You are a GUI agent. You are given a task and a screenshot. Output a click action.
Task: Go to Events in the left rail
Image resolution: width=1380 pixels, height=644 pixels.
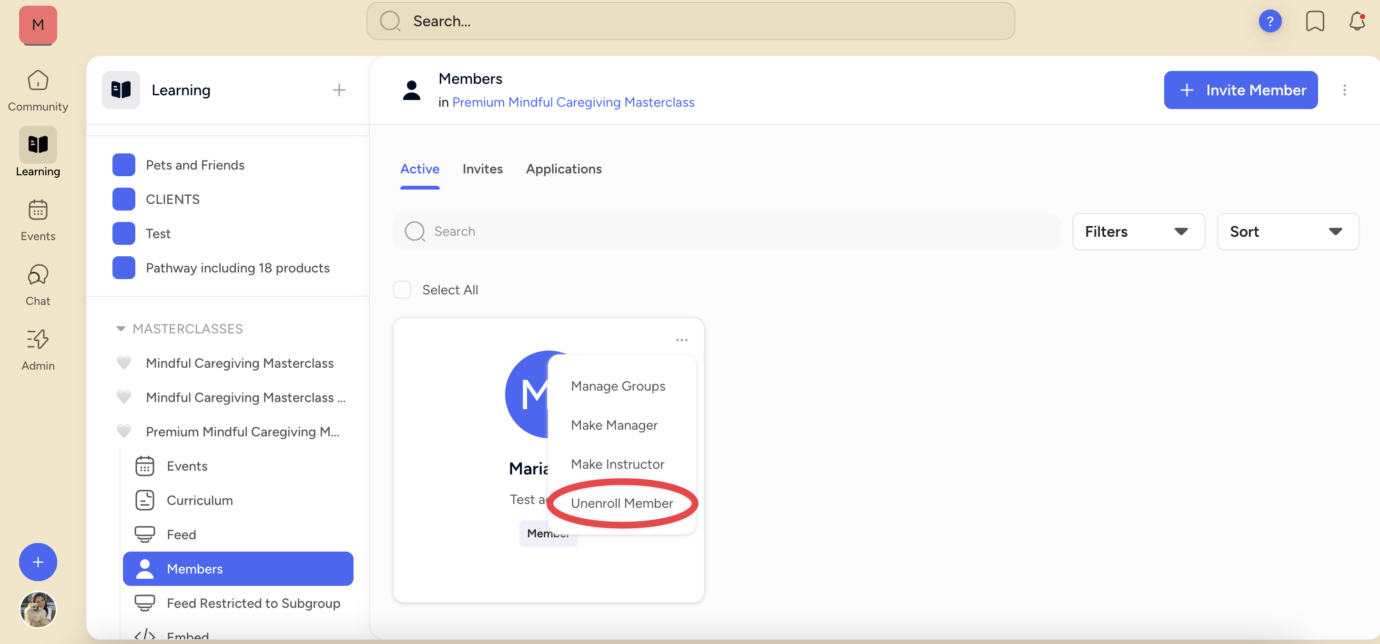[x=38, y=221]
